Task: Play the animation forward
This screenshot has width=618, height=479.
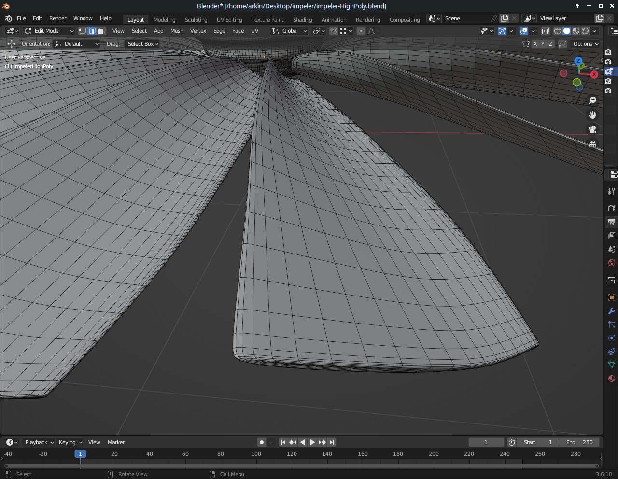Action: click(x=312, y=442)
